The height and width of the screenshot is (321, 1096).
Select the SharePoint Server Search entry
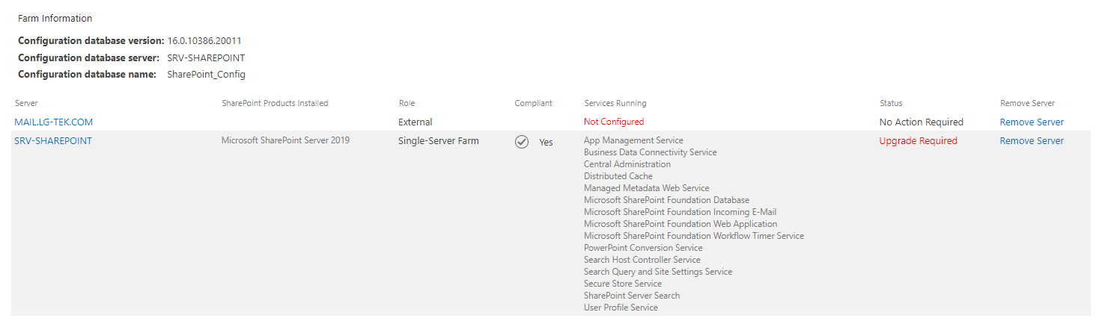click(x=632, y=296)
